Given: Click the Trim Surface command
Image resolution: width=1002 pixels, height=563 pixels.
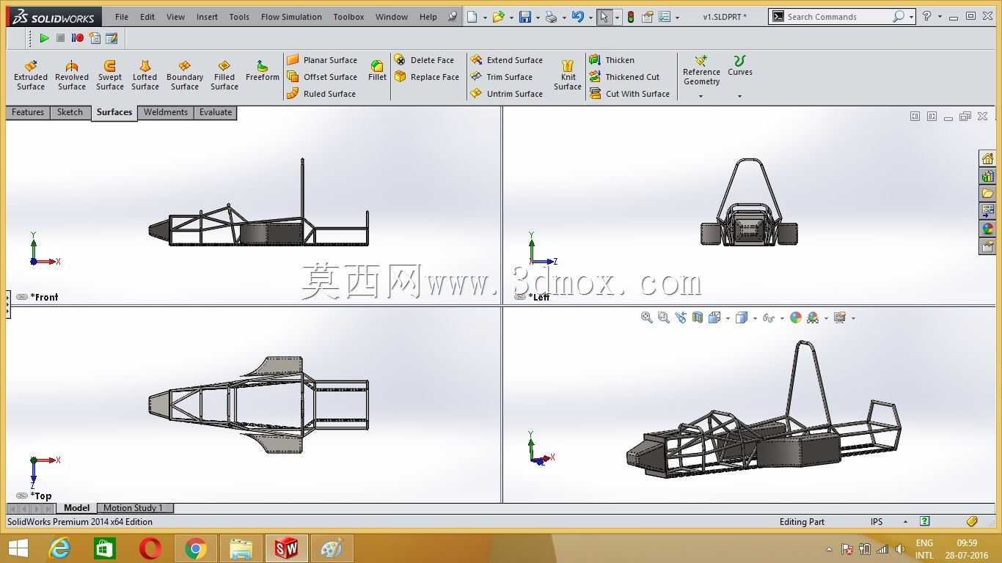Looking at the screenshot, I should [x=502, y=77].
